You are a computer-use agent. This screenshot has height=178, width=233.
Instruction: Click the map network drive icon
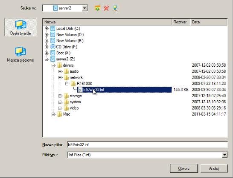pos(115,8)
